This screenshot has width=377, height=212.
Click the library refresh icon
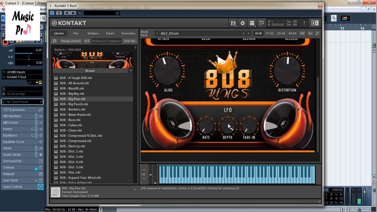54,41
